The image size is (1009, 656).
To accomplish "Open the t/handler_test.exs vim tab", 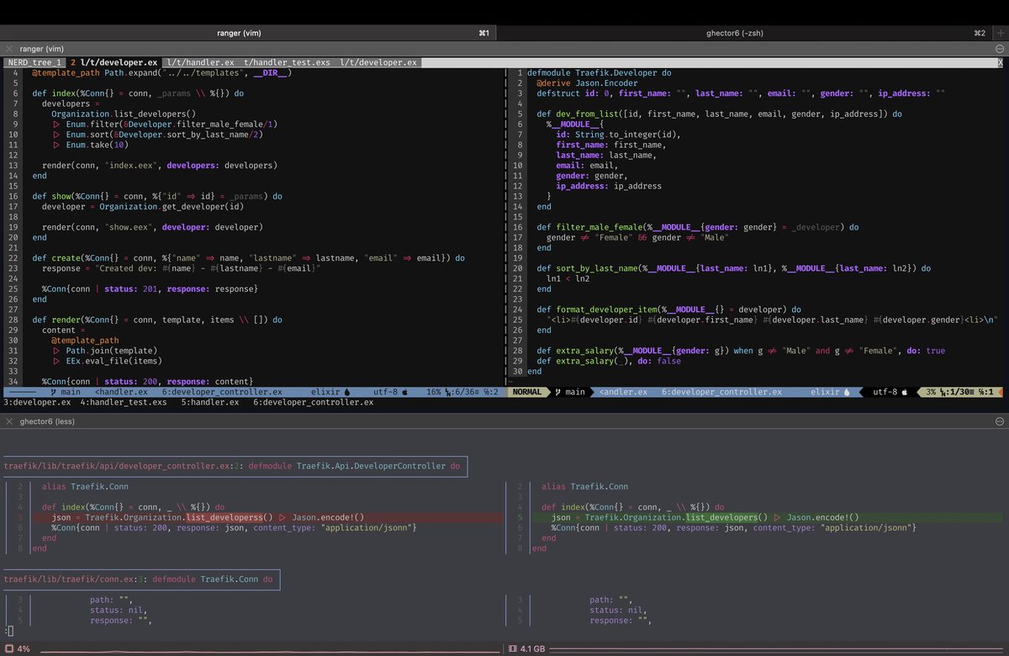I will pos(287,62).
